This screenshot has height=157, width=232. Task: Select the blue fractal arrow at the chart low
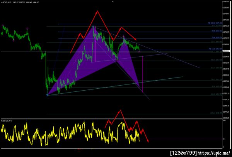(x=47, y=95)
